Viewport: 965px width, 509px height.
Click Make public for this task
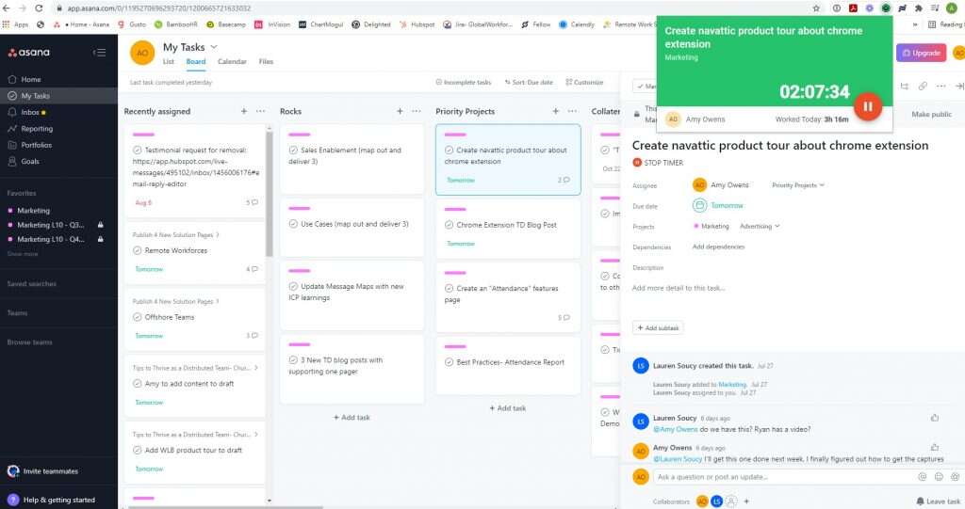tap(931, 115)
